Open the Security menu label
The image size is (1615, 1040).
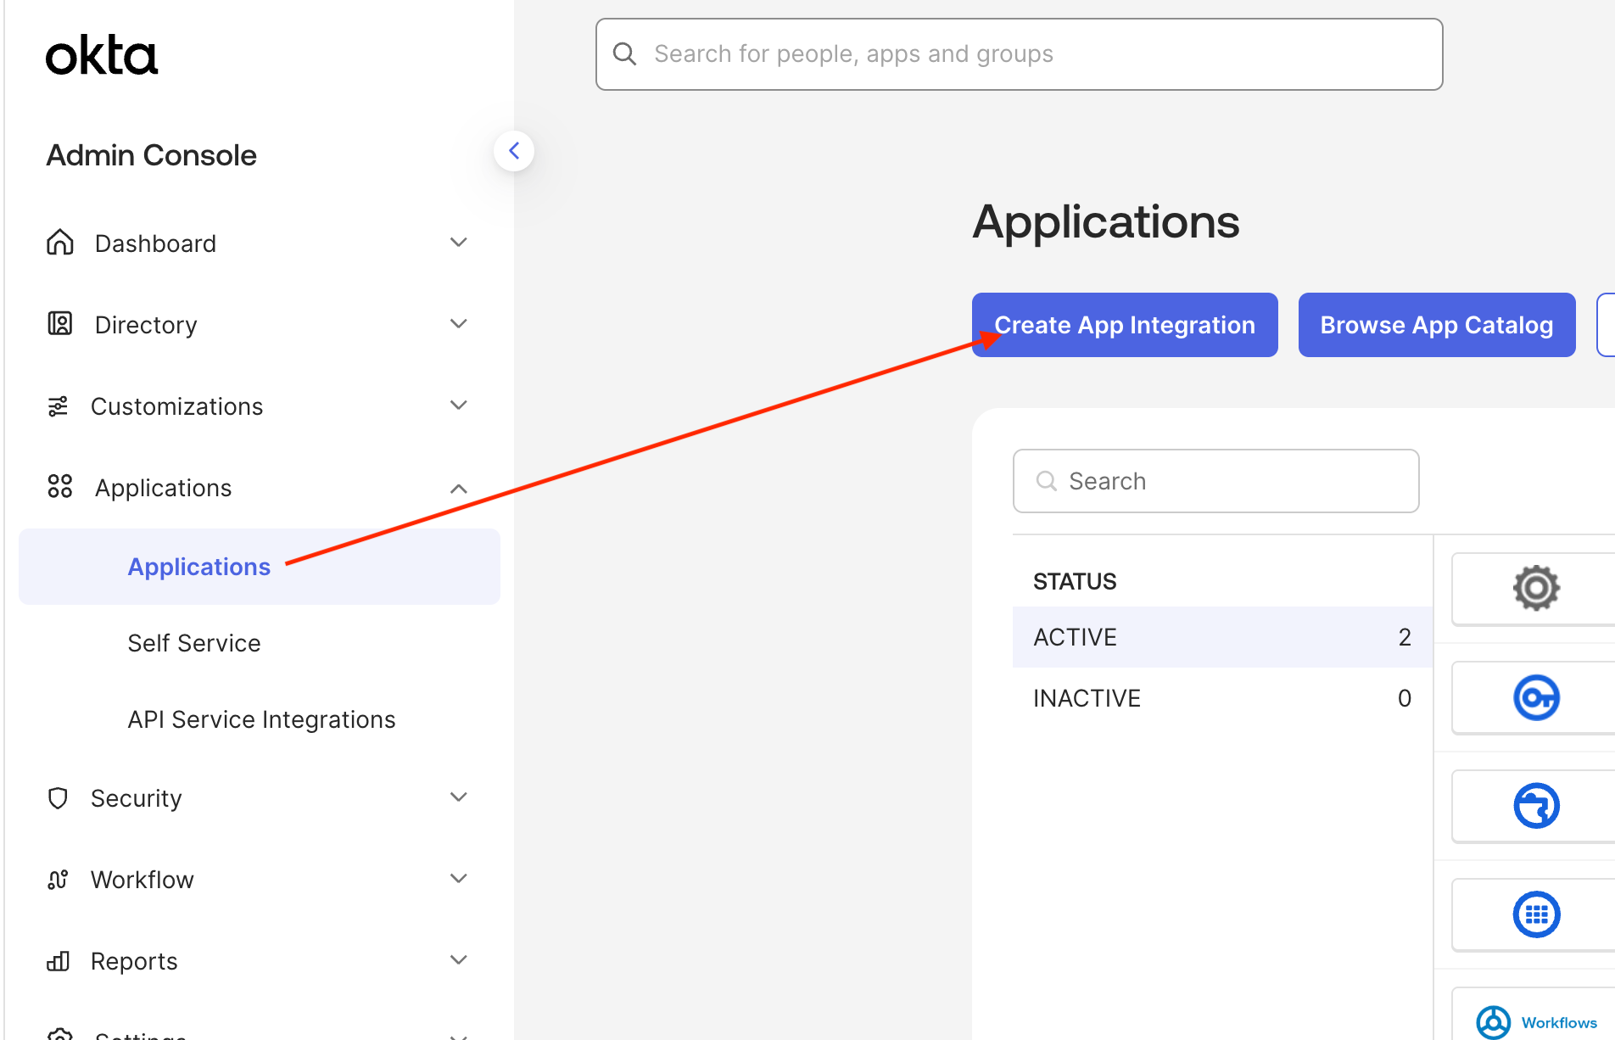136,798
